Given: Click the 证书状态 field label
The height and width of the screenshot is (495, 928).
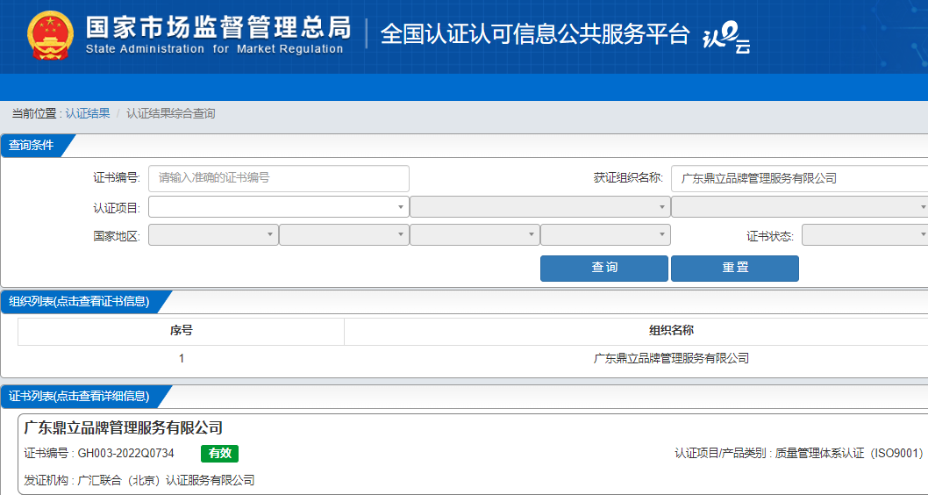Looking at the screenshot, I should (x=770, y=236).
